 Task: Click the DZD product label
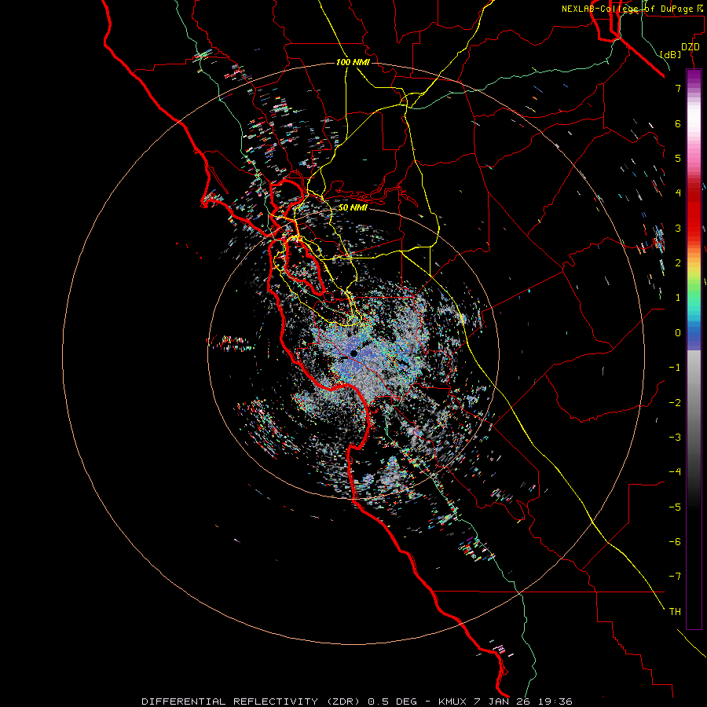pyautogui.click(x=691, y=47)
